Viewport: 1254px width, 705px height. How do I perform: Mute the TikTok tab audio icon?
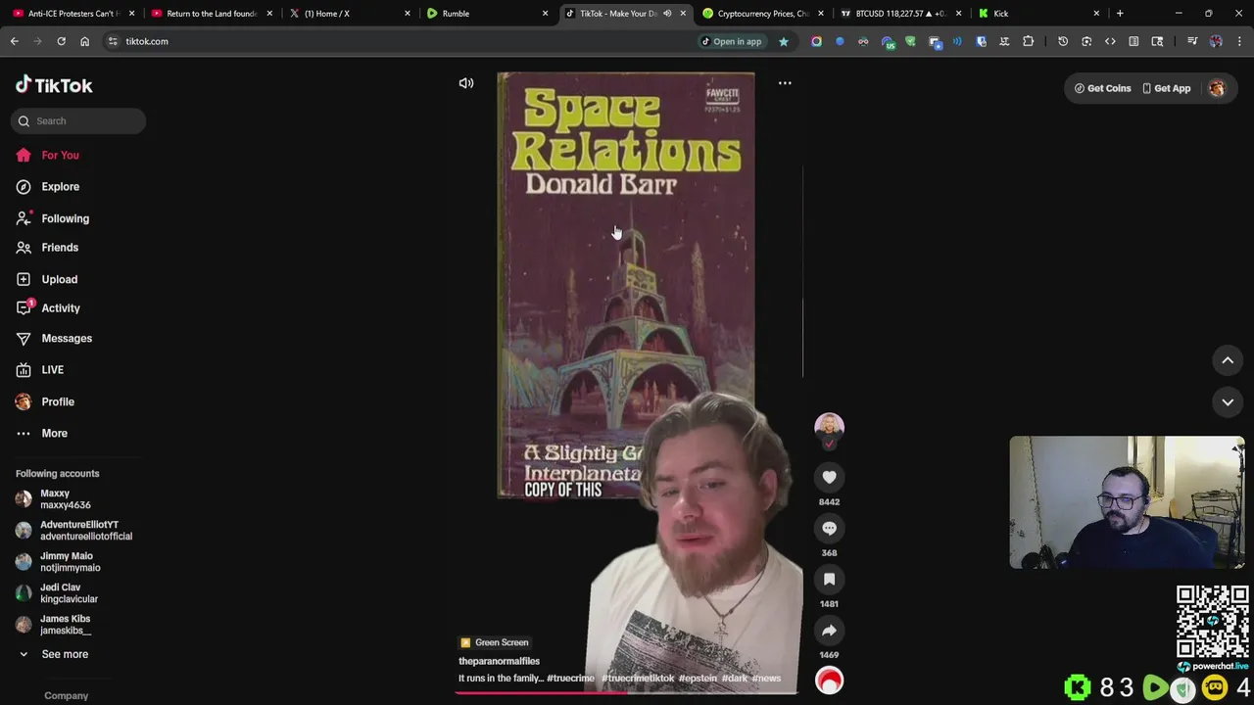click(x=667, y=14)
